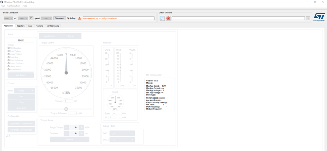Select the Rev-up sub-tab
The image size is (327, 151).
[x=71, y=36]
